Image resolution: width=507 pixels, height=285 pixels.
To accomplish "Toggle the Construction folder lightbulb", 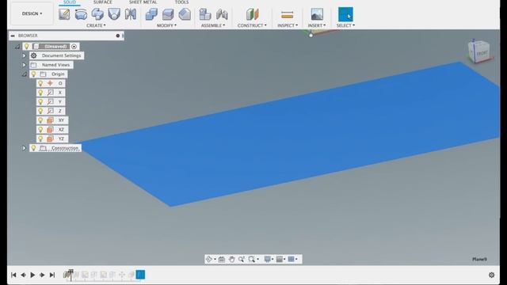I will pyautogui.click(x=33, y=148).
